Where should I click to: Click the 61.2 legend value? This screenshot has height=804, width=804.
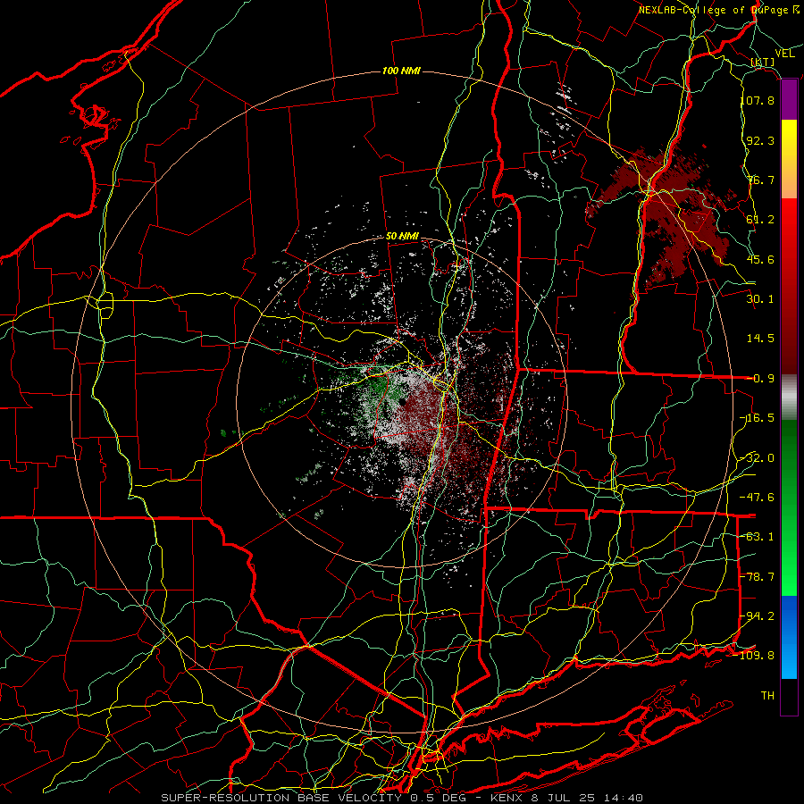point(760,220)
